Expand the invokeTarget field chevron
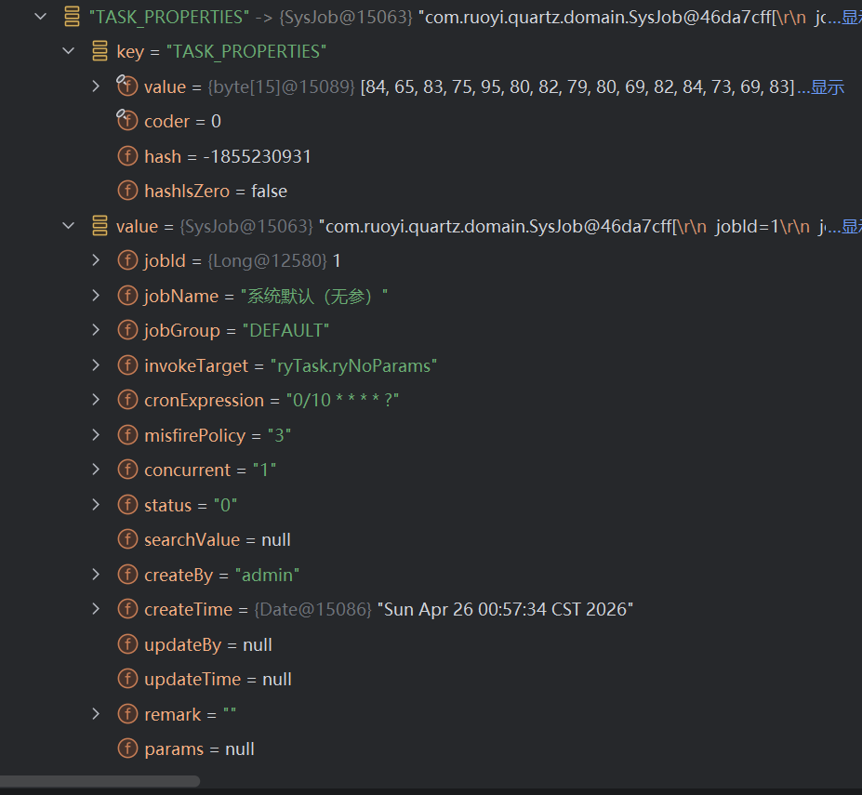Image resolution: width=862 pixels, height=795 pixels. click(x=96, y=365)
